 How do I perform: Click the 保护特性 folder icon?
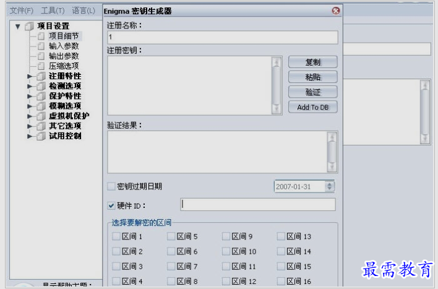click(41, 96)
